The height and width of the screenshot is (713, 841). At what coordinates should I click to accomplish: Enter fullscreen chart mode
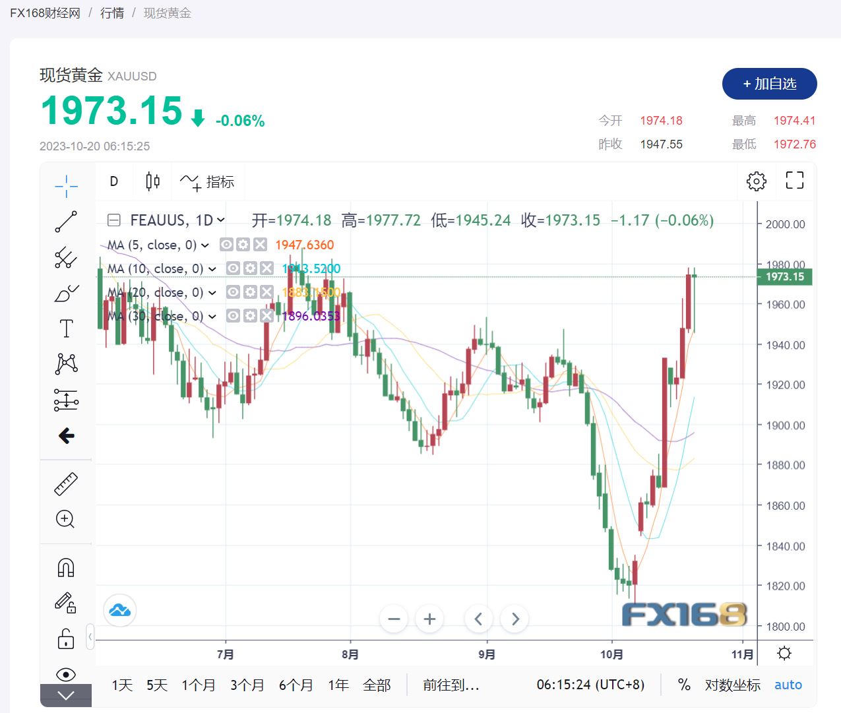pyautogui.click(x=794, y=181)
